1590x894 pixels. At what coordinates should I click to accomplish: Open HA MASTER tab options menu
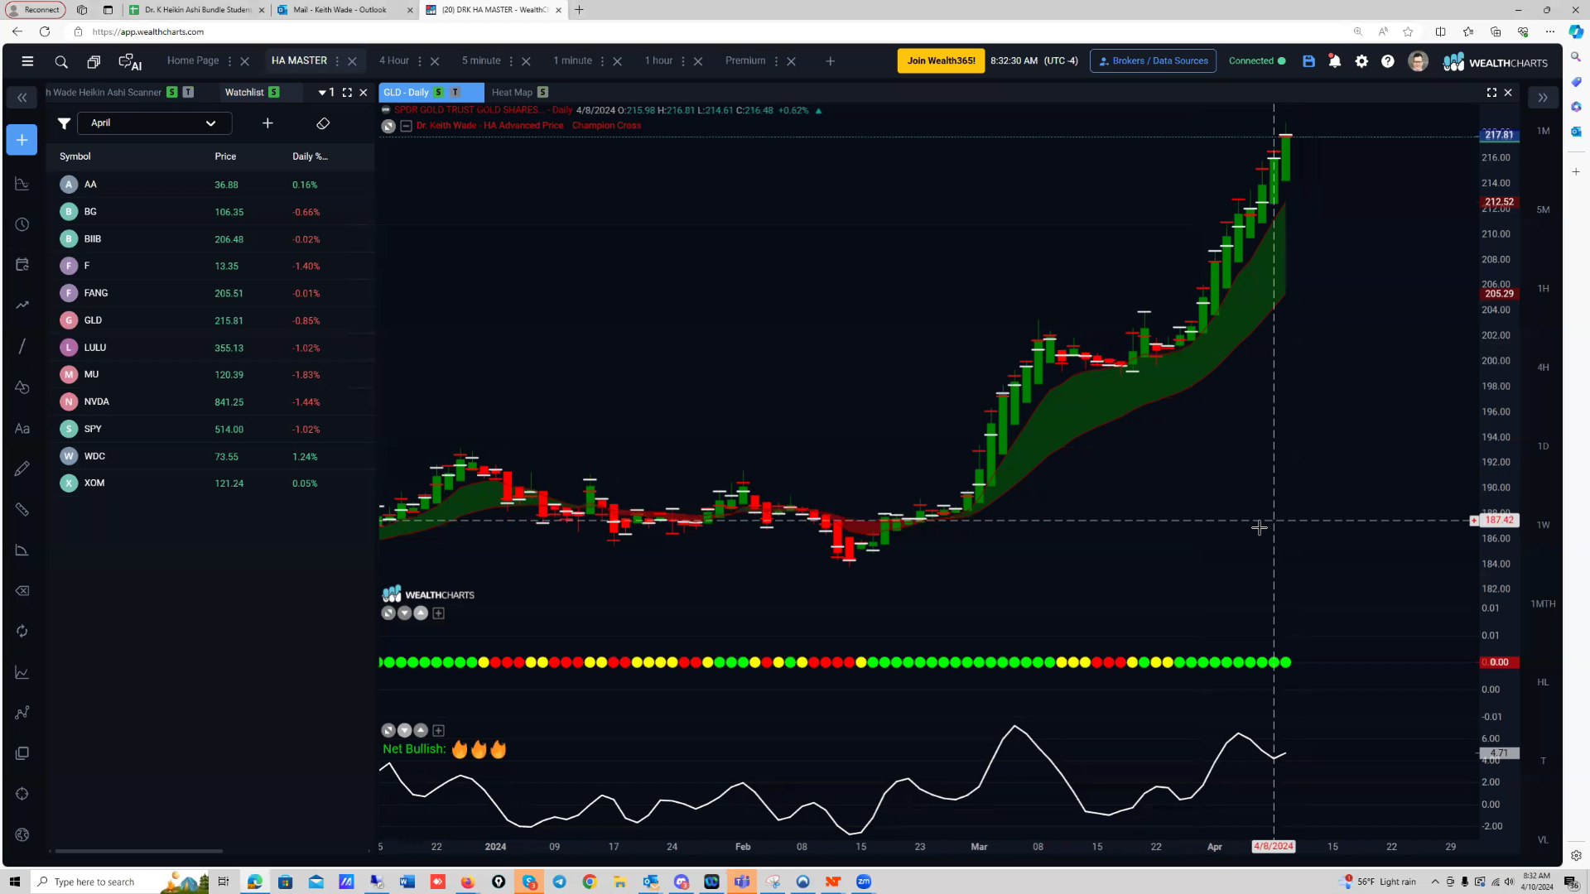click(337, 61)
